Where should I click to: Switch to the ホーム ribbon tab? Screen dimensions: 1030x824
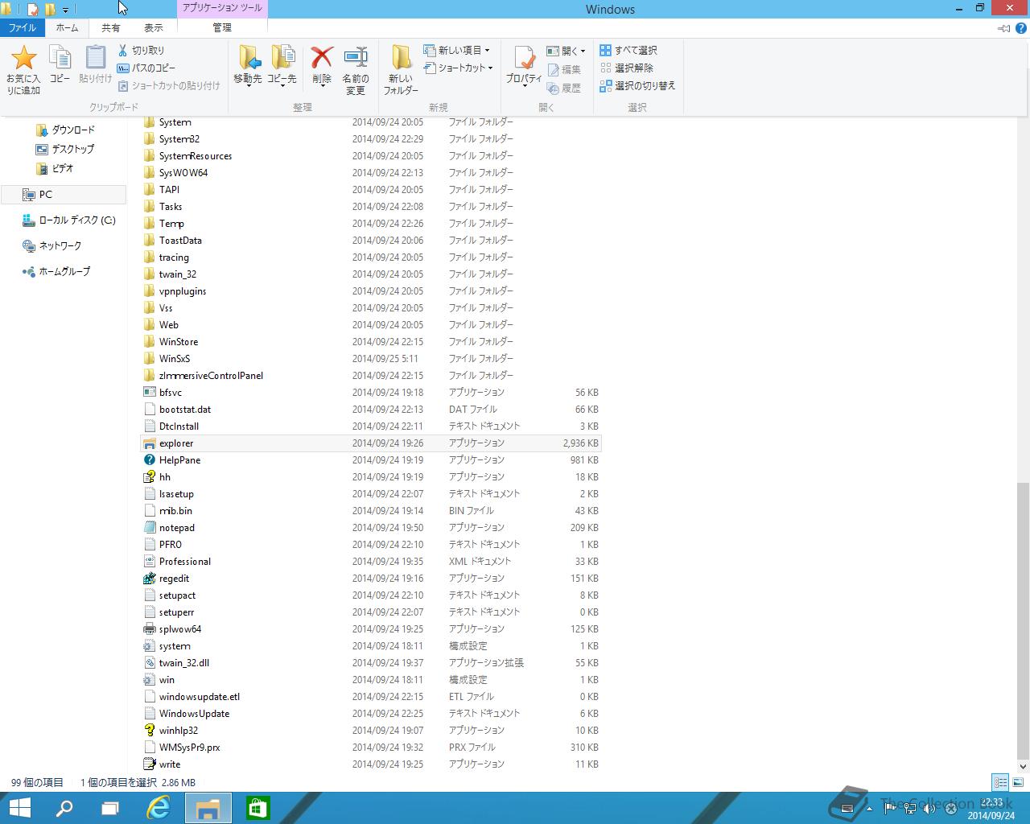coord(67,27)
